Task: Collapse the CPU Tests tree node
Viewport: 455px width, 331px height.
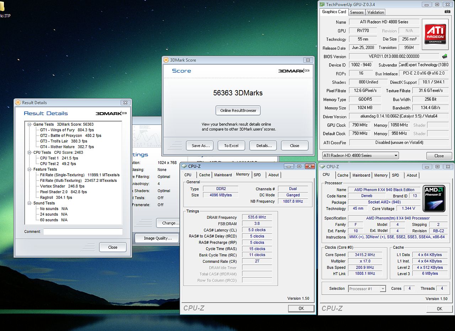Action: pyautogui.click(x=30, y=152)
